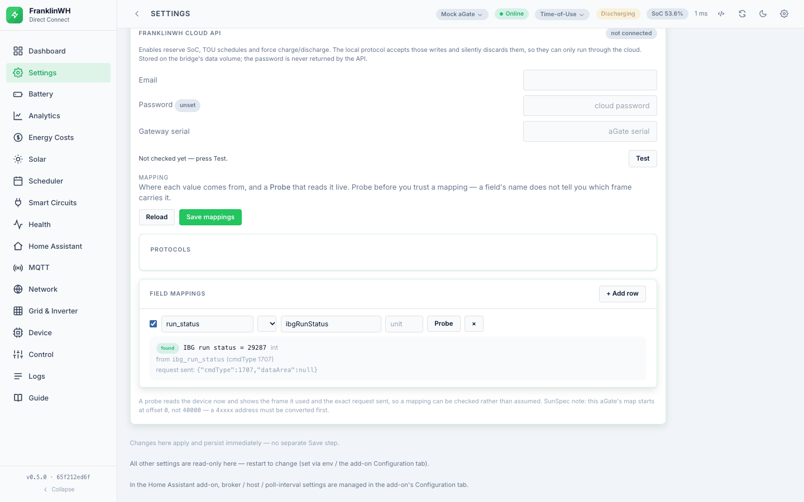Click the Logs lines icon
Image resolution: width=804 pixels, height=502 pixels.
click(x=18, y=376)
